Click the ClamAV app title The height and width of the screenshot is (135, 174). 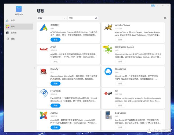pos(54,69)
